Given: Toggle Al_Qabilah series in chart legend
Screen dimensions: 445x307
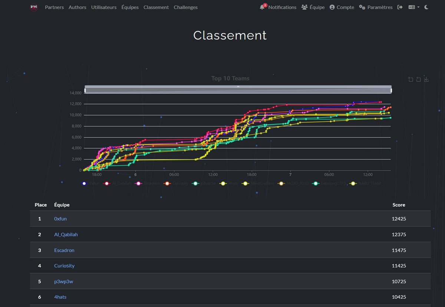Looking at the screenshot, I should tap(118, 183).
